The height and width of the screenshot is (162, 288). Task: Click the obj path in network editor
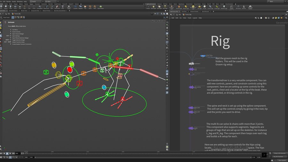coord(179,14)
